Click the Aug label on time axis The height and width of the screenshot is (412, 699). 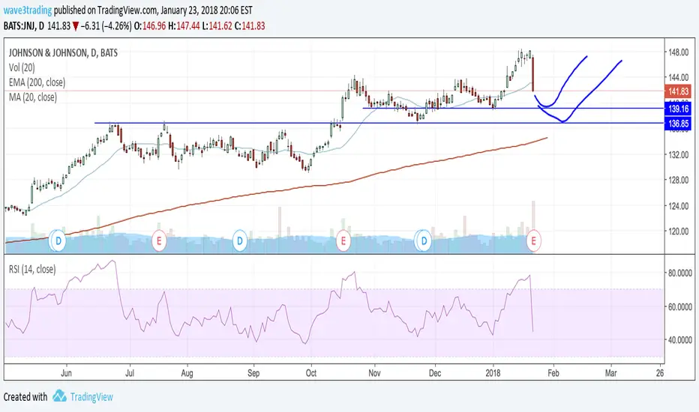click(187, 373)
